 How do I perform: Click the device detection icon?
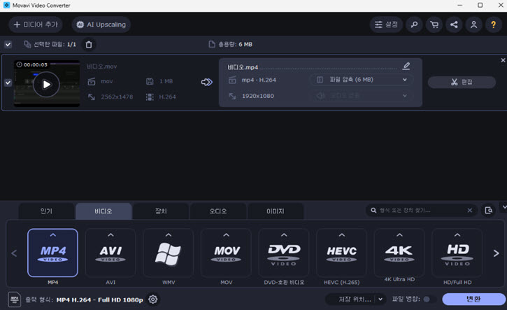[489, 211]
